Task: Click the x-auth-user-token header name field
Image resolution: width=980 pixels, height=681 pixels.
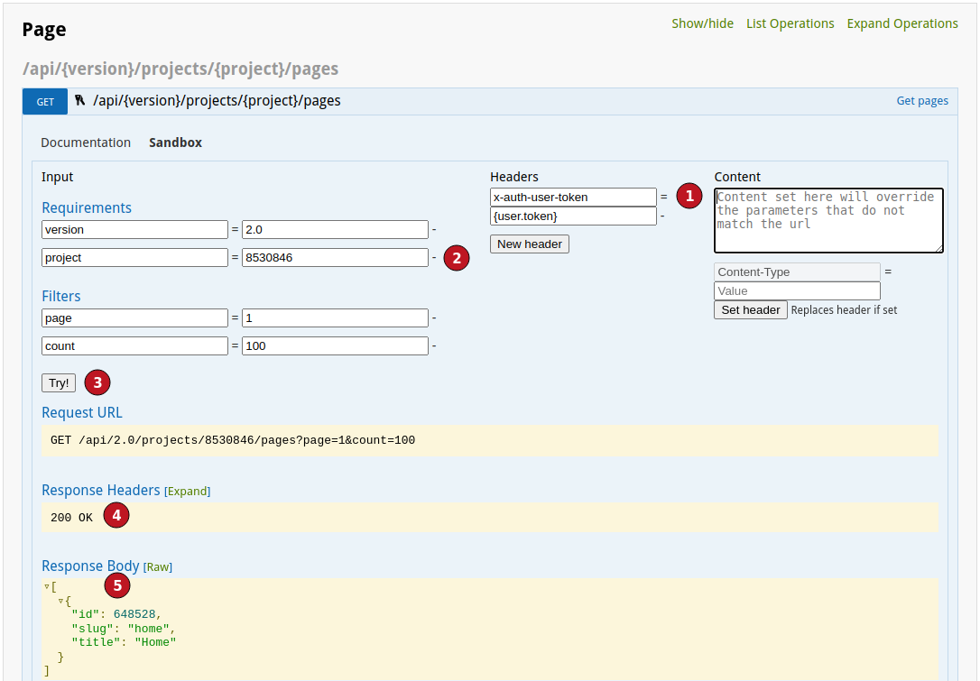Action: click(x=573, y=197)
